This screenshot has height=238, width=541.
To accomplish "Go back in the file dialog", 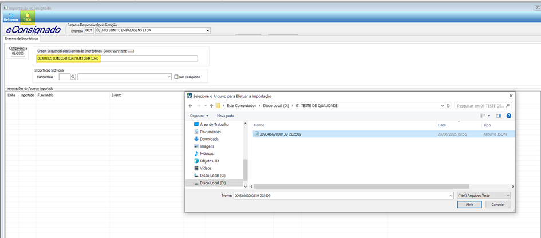I will coord(191,106).
